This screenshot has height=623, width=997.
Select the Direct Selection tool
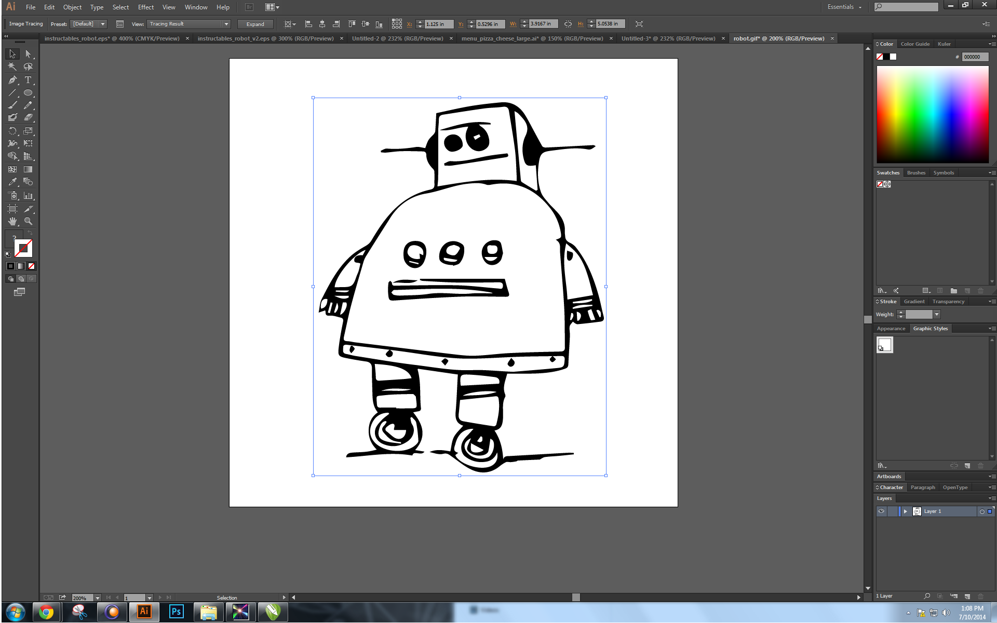(x=28, y=54)
